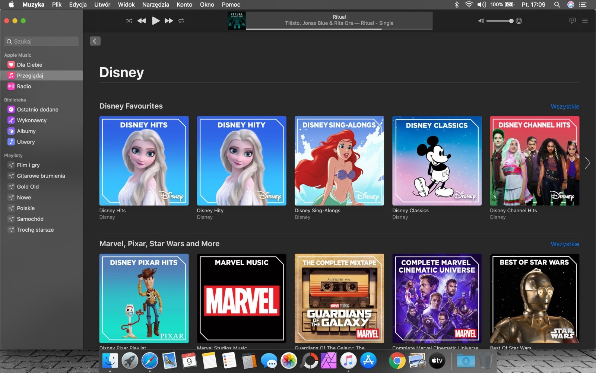This screenshot has width=596, height=373.
Task: Go back with the chevron button
Action: [95, 41]
